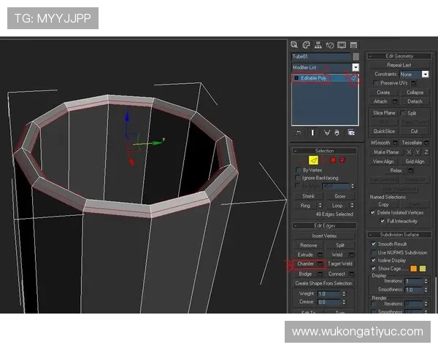Uncheck Delete Isolated Vertices
Image resolution: width=438 pixels, height=350 pixels.
pyautogui.click(x=372, y=212)
